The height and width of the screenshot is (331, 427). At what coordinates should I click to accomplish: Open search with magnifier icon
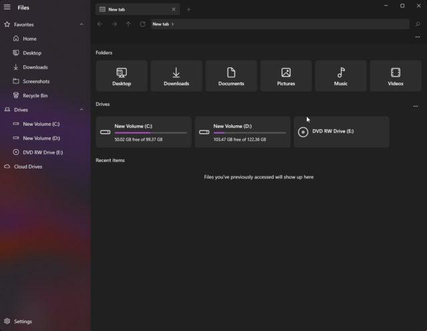418,24
